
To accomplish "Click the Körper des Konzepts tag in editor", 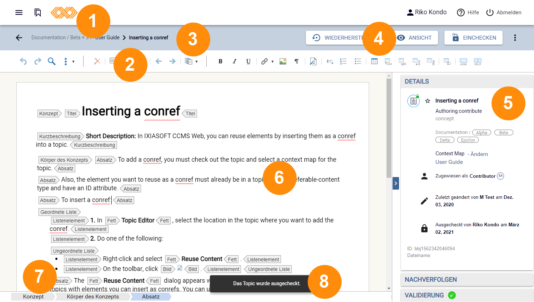I will tap(65, 160).
